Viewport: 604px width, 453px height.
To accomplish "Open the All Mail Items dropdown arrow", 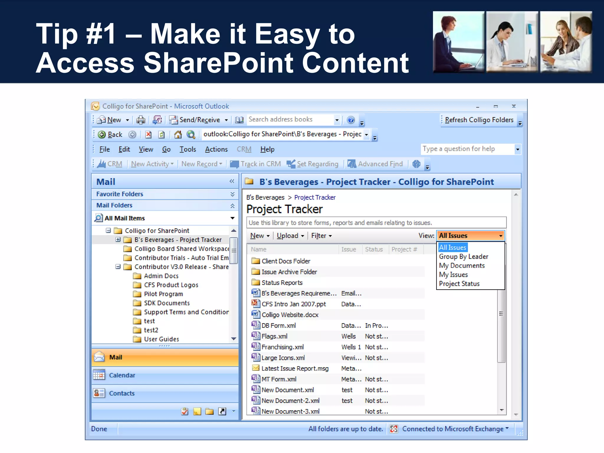I will [x=232, y=218].
